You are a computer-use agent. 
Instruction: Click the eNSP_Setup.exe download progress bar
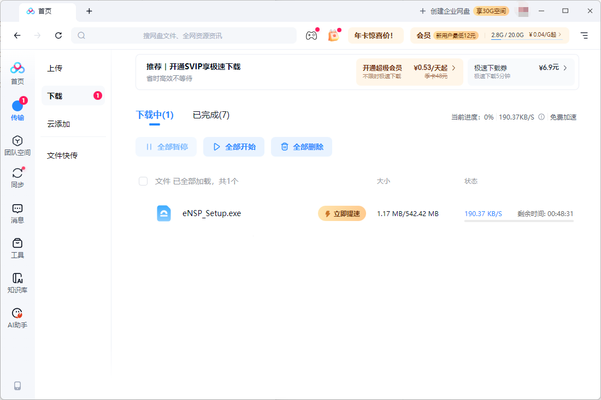tap(519, 221)
